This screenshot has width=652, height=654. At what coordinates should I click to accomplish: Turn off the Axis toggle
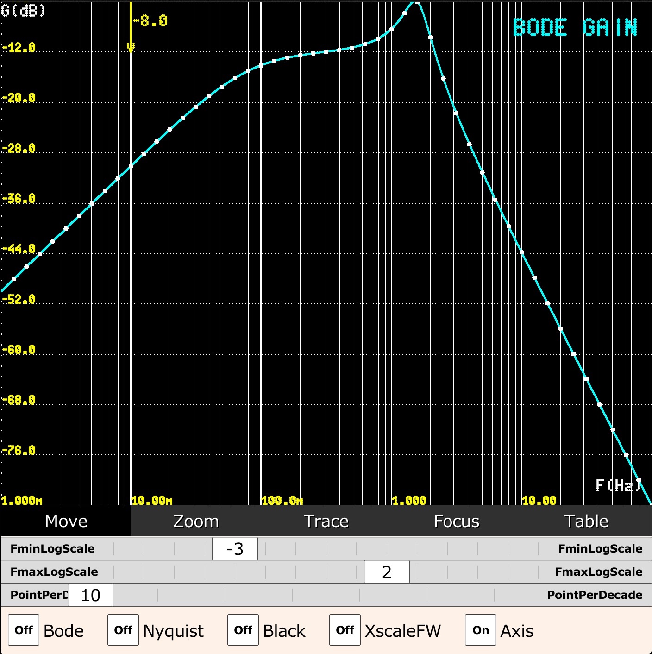(481, 630)
